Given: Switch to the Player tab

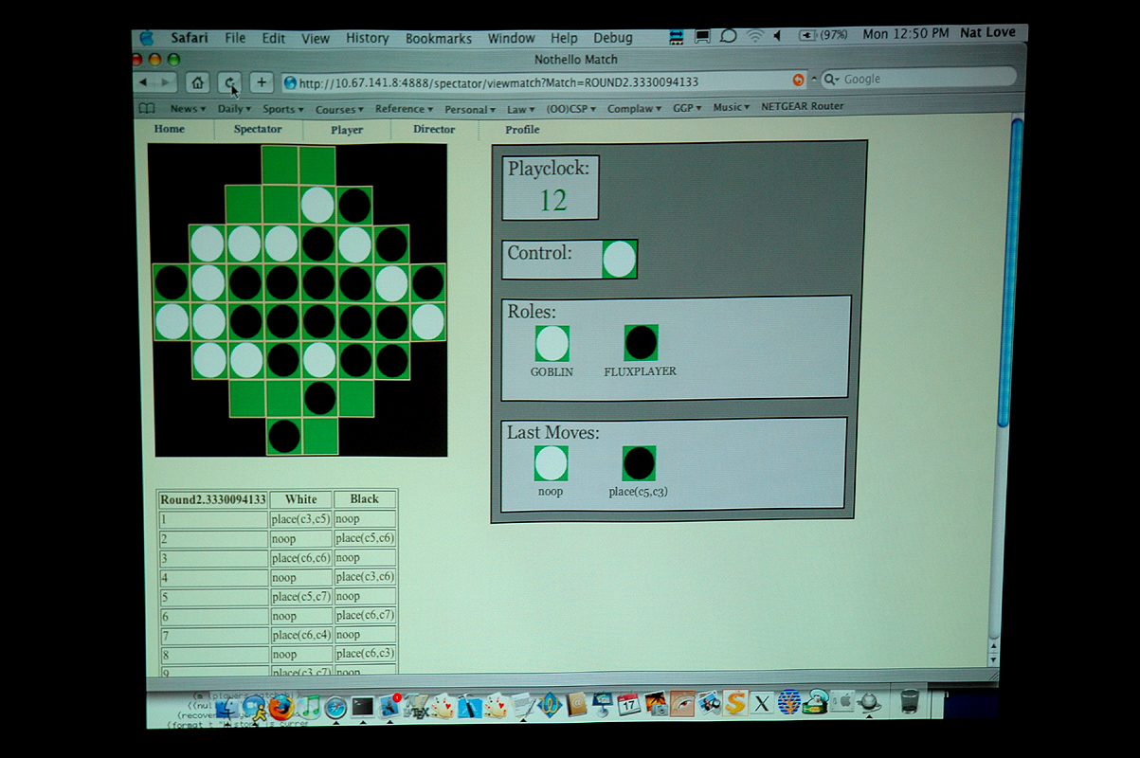Looking at the screenshot, I should [347, 130].
